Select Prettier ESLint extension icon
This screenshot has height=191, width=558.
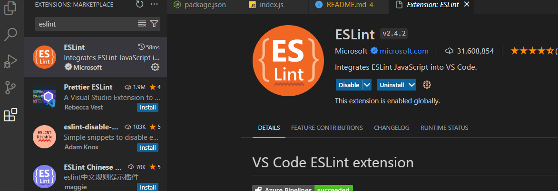click(45, 97)
